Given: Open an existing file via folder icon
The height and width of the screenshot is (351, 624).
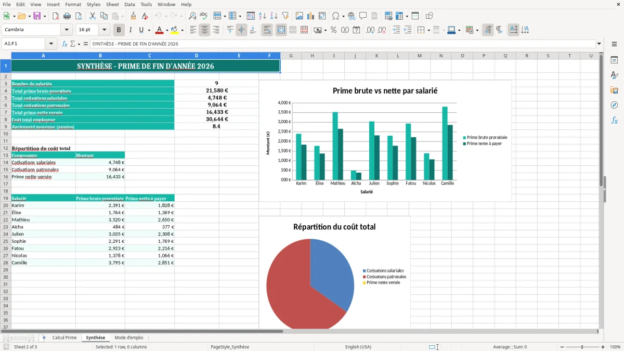Looking at the screenshot, I should [21, 16].
